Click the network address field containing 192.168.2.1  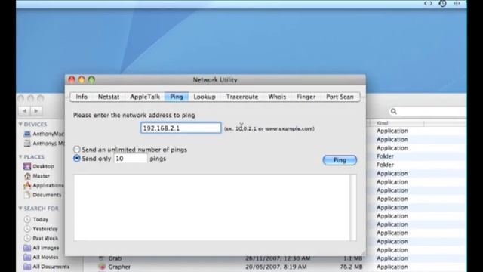181,128
